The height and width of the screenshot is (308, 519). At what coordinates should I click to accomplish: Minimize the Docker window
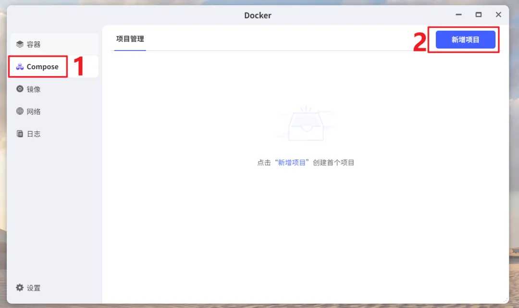click(x=458, y=14)
